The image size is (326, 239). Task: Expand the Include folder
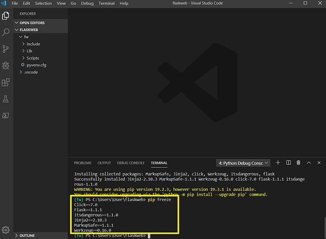[33, 44]
